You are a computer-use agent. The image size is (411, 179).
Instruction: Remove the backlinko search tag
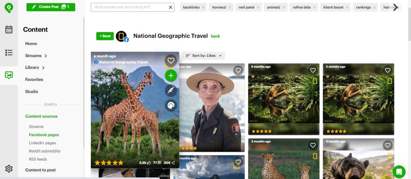(x=203, y=7)
